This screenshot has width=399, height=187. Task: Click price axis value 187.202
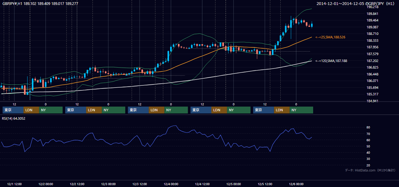[x=372, y=61]
